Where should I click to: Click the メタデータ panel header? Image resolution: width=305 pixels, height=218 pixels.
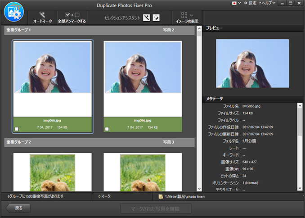pos(253,99)
